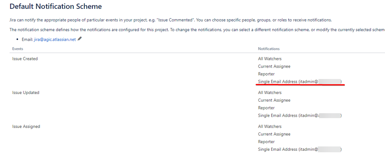385x155 pixels.
Task: Click Reporter under Issue Updated
Action: click(266, 107)
